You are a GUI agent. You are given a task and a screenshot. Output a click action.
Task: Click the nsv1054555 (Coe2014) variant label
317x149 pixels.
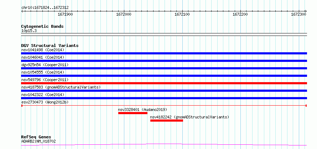[43, 72]
